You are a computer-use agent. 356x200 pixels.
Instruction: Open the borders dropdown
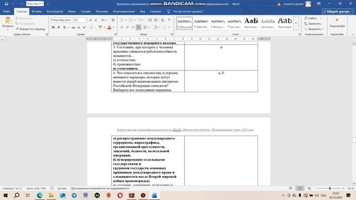(169, 27)
